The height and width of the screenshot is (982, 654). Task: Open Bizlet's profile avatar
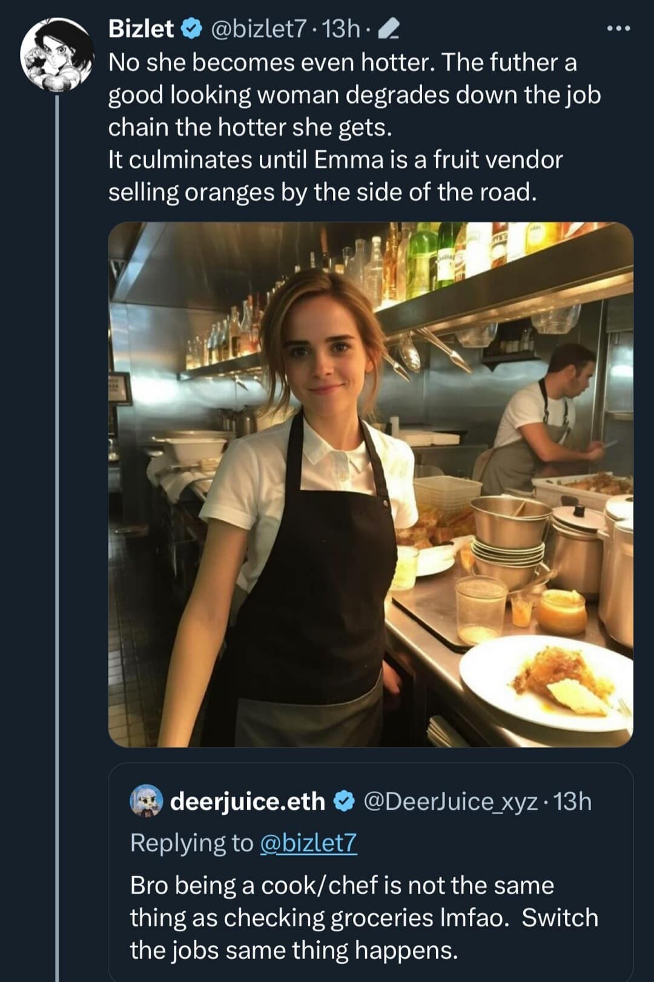point(58,55)
